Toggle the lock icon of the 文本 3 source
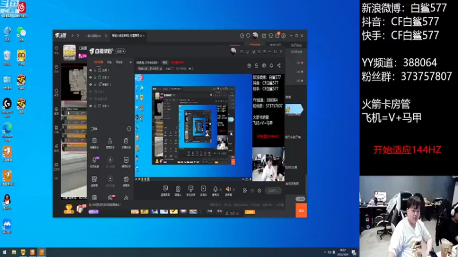The height and width of the screenshot is (257, 458). coord(95,78)
